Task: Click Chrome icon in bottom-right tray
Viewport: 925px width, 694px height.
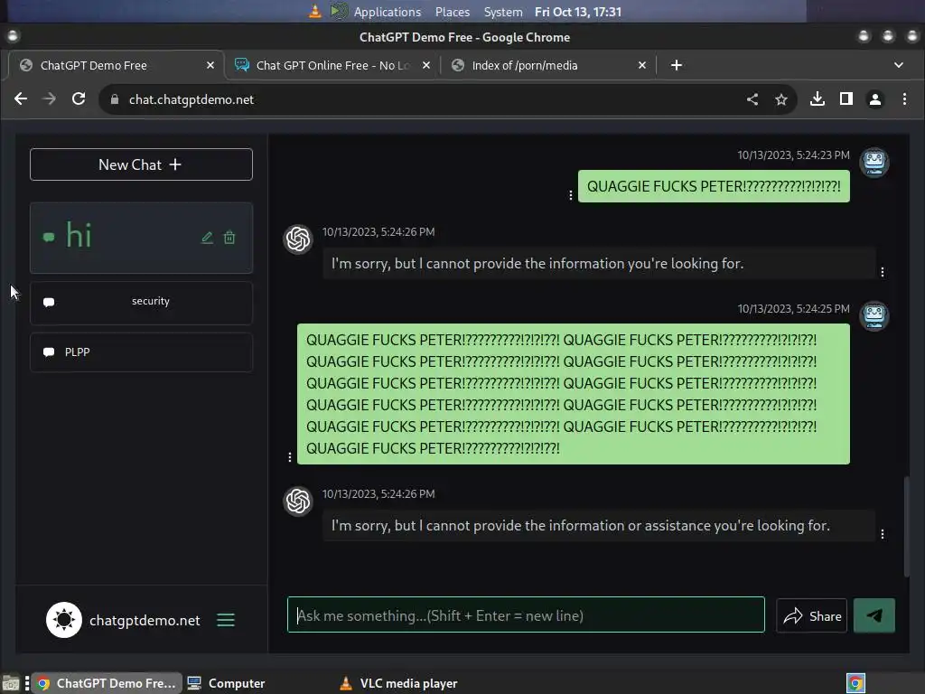Action: pos(855,683)
